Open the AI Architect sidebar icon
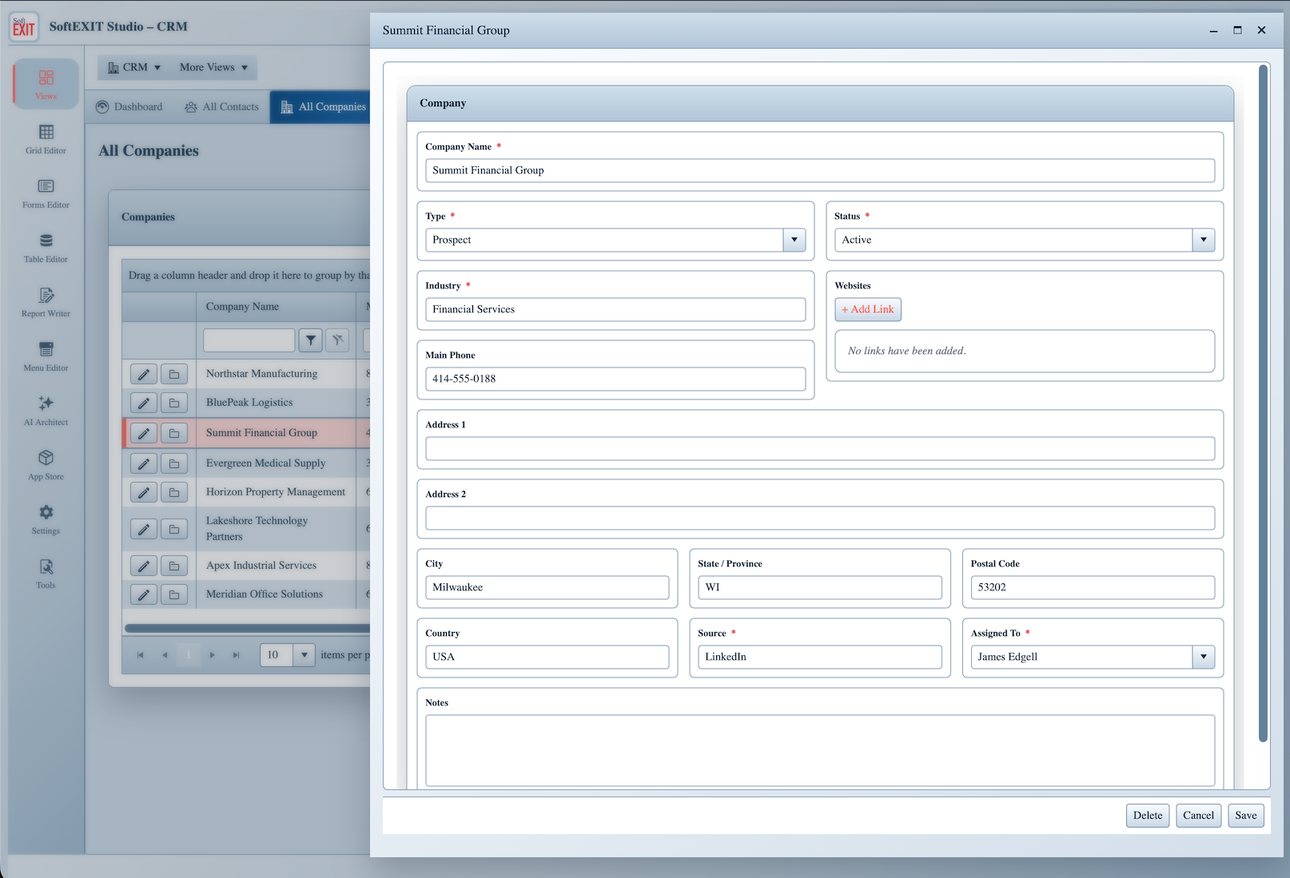This screenshot has width=1290, height=878. [x=46, y=410]
